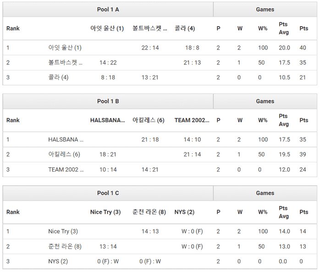Viewport: 321px width, 273px height.
Task: Click 콜라 (4) in the Pool 1 A column header
Action: point(185,28)
